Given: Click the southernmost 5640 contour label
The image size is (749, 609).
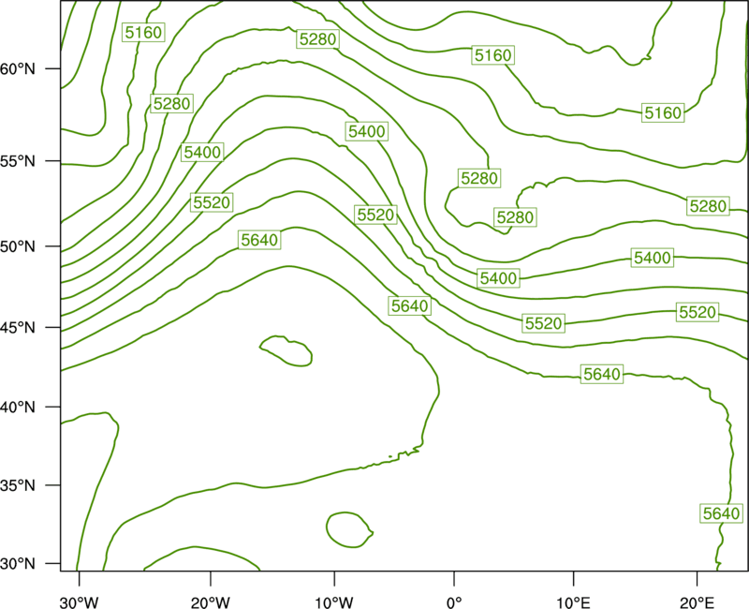Looking at the screenshot, I should 721,513.
